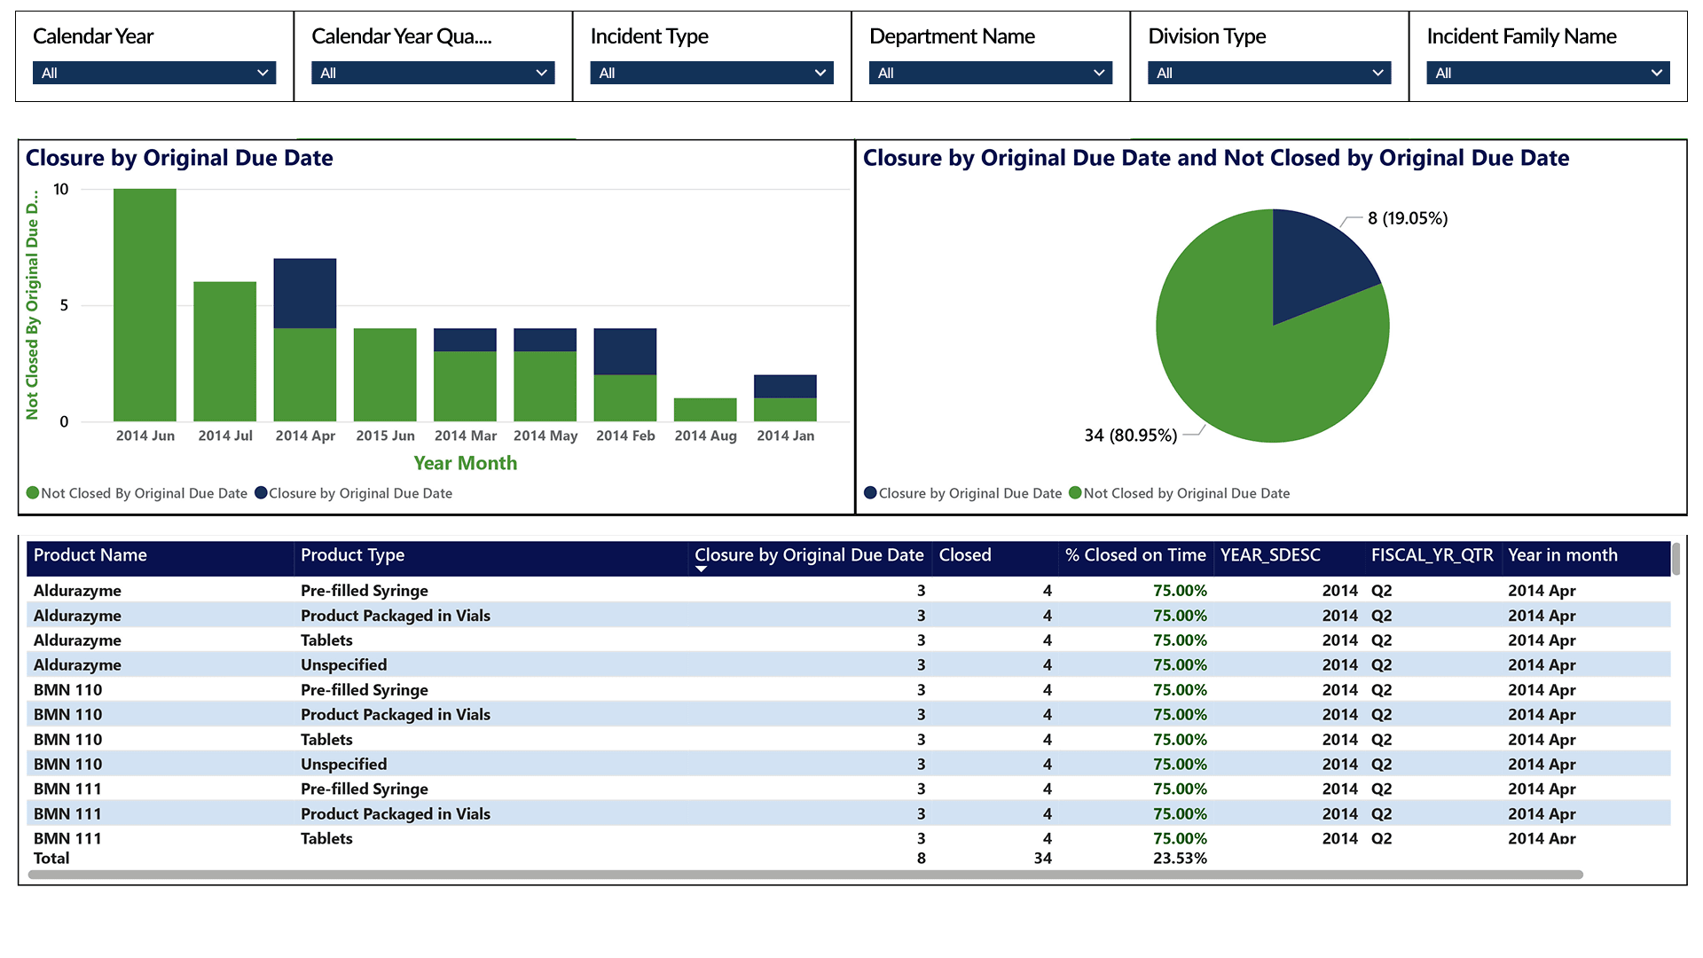
Task: Expand the Incident Family Name dropdown
Action: click(1547, 73)
